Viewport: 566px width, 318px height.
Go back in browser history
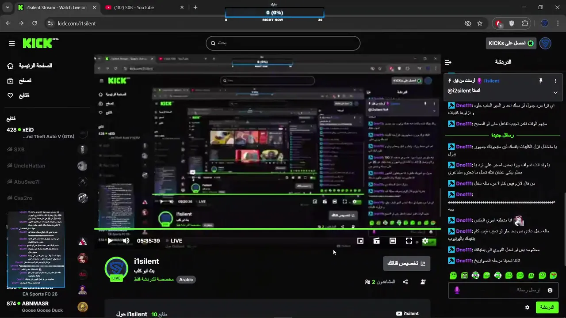(8, 23)
